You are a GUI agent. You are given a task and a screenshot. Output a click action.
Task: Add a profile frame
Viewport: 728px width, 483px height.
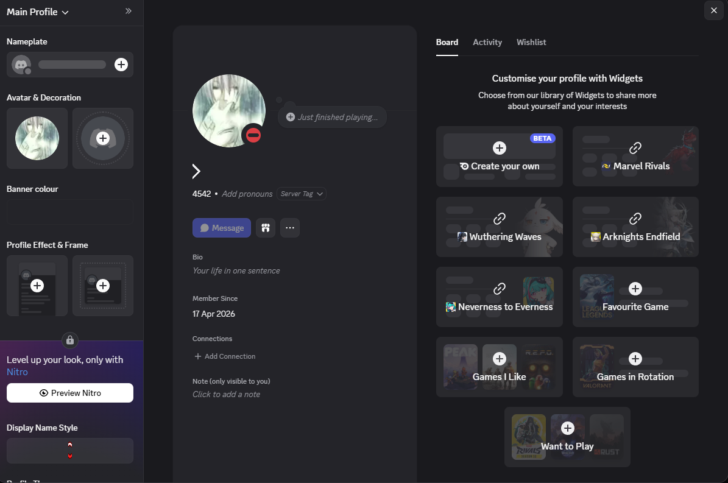(102, 285)
